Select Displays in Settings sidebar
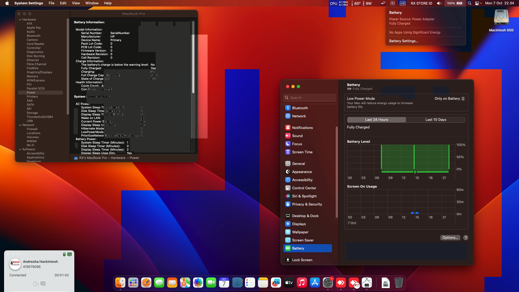 308,224
